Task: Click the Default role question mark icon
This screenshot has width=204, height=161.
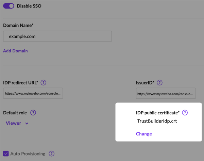Action: click(x=33, y=113)
